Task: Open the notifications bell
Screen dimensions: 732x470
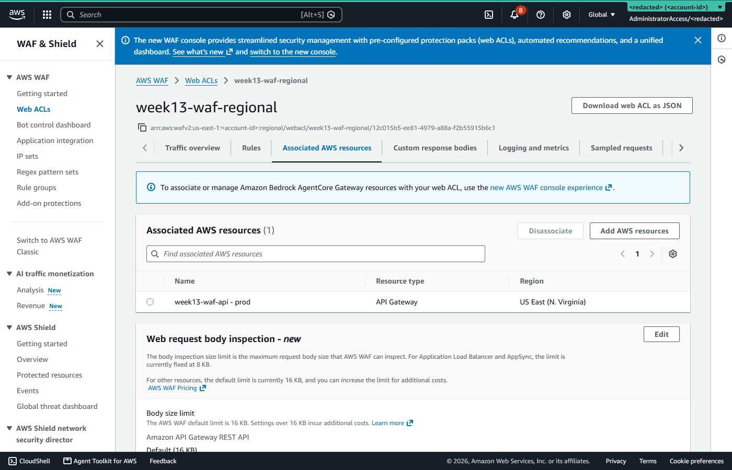Action: [x=515, y=15]
